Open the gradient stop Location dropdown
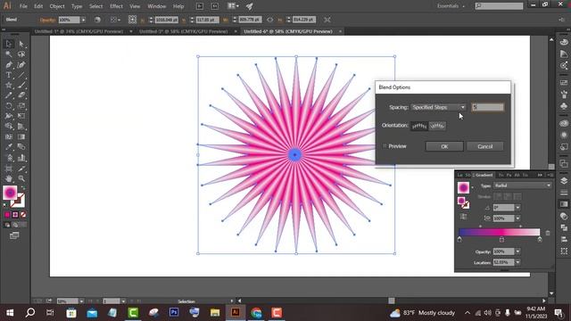The height and width of the screenshot is (321, 571). point(517,262)
